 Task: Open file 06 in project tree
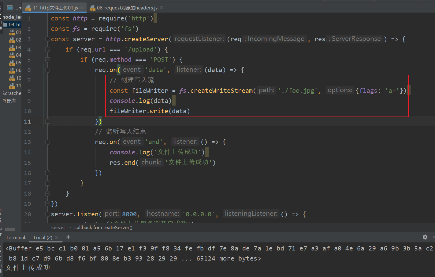(x=15, y=70)
